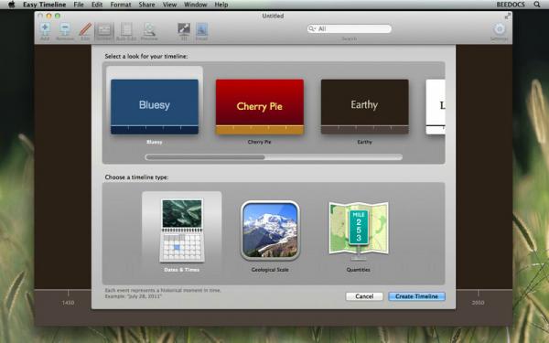Open the Window menu

click(196, 5)
